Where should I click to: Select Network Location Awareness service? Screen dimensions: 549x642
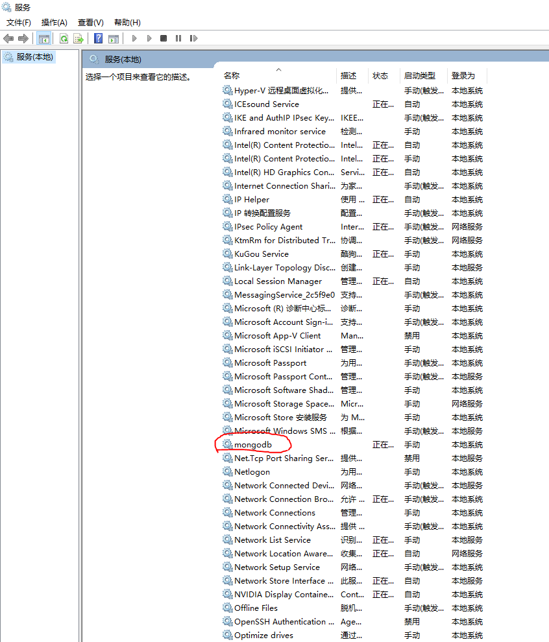(352, 554)
